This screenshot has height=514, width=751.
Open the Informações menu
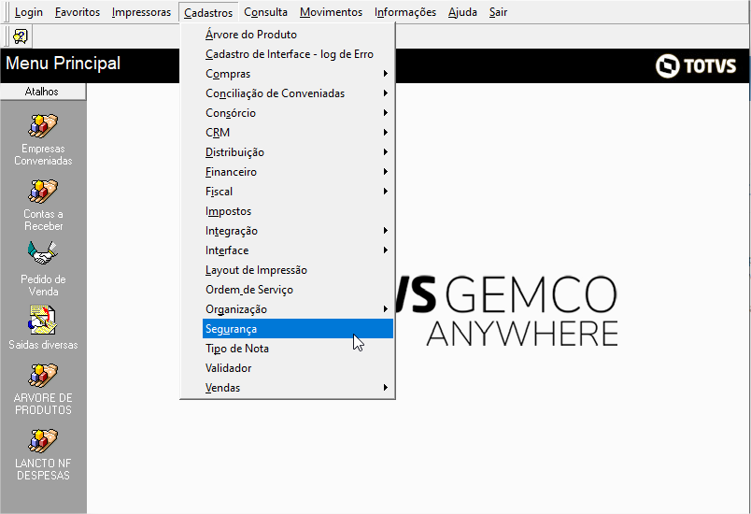pos(405,12)
